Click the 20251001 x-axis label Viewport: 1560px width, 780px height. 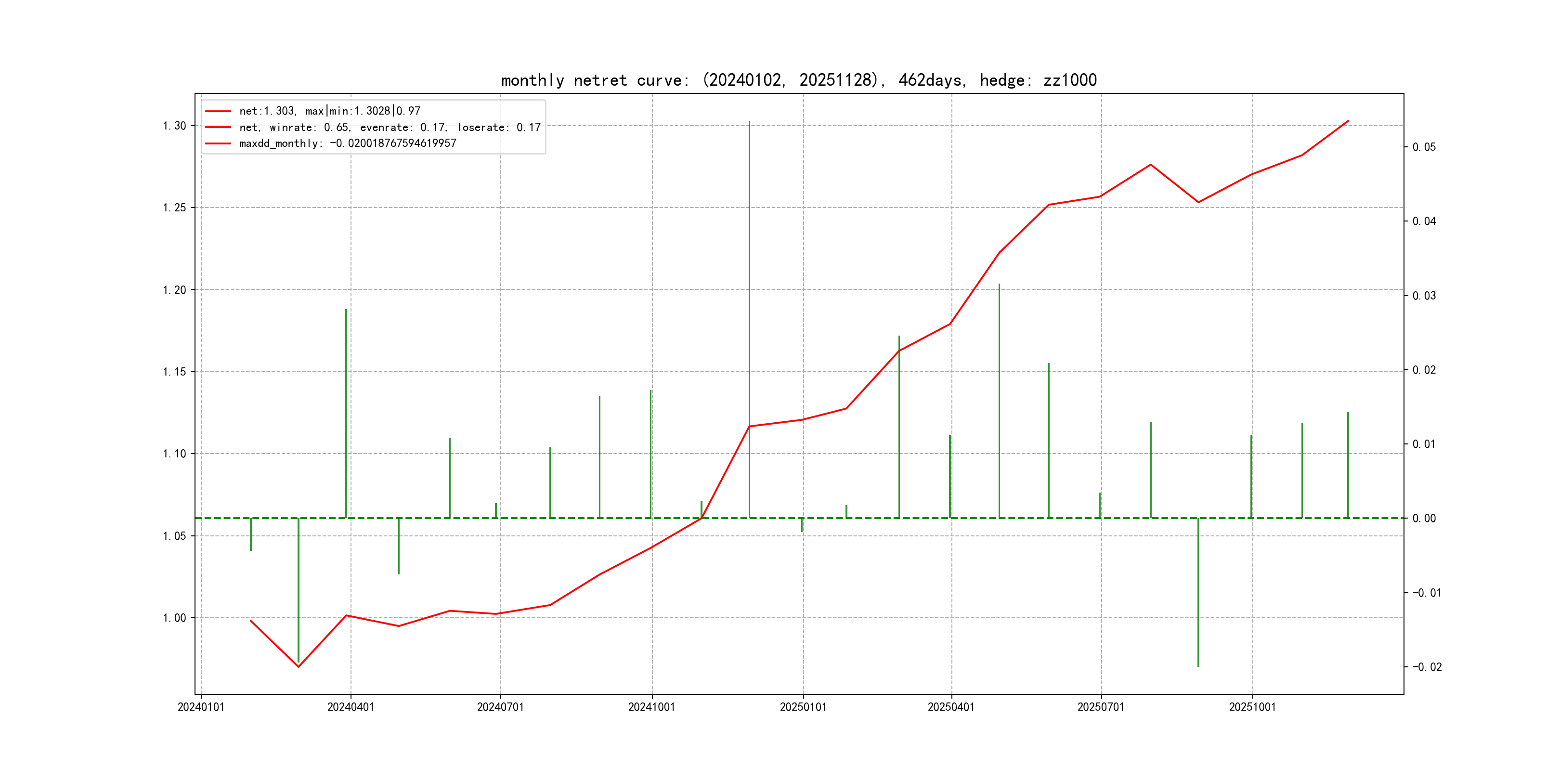(x=1252, y=707)
